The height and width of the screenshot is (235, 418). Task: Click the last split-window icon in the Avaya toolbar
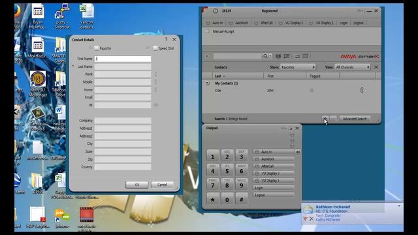pos(306,56)
